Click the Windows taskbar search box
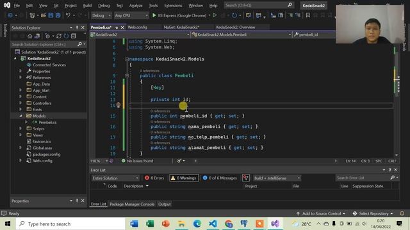This screenshot has width=410, height=230. (x=70, y=224)
